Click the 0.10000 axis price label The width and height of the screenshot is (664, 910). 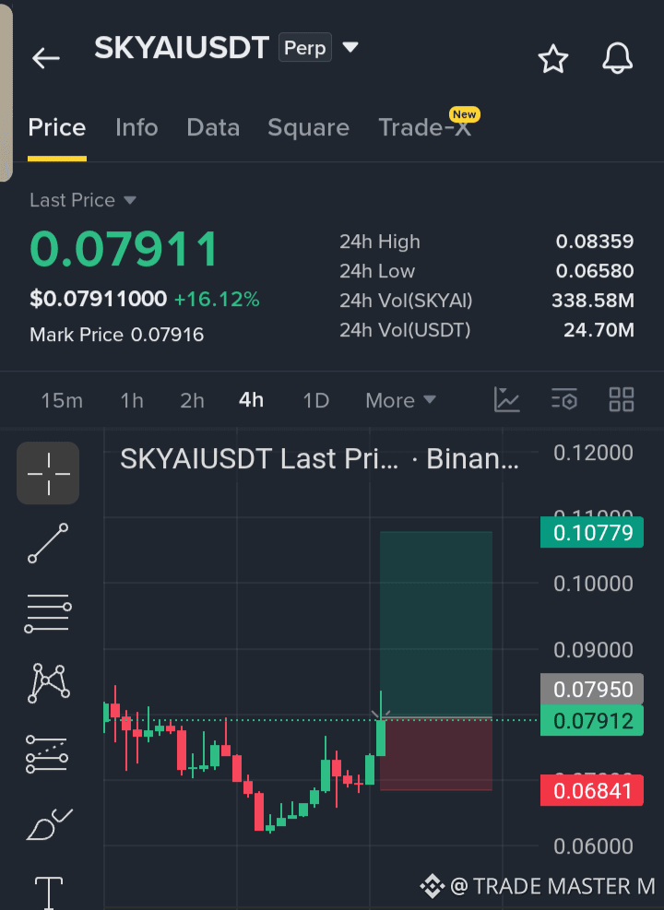[x=593, y=584]
